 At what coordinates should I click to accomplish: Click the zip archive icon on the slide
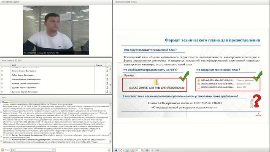pyautogui.click(x=156, y=82)
